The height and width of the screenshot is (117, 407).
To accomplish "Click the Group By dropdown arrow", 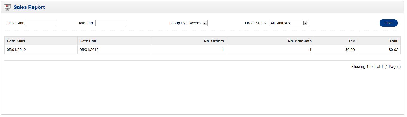I will coord(205,23).
